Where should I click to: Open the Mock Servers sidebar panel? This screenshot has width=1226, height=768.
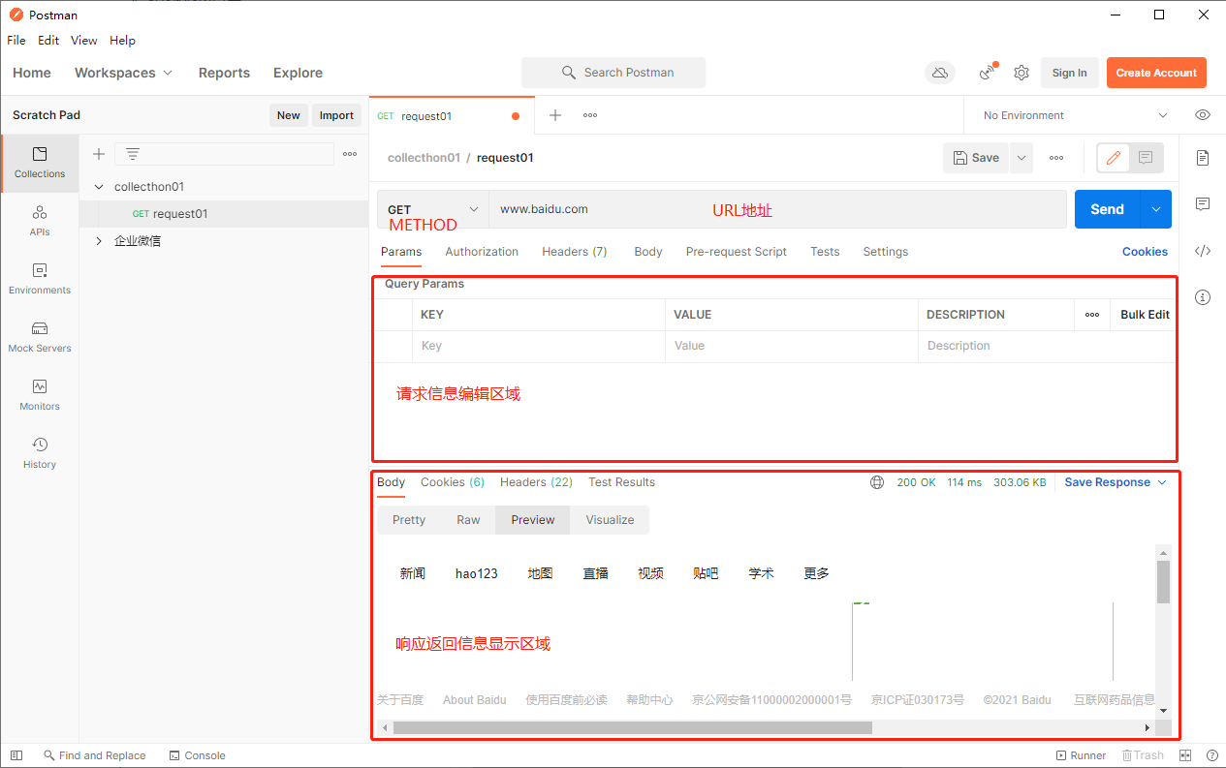(40, 337)
